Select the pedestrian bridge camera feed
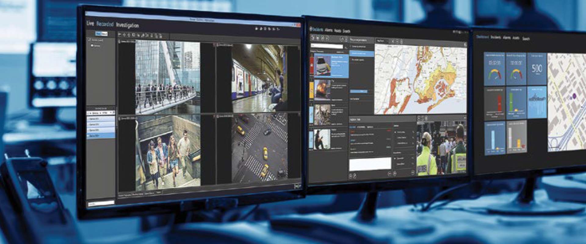This screenshot has height=244, width=586. pyautogui.click(x=168, y=78)
